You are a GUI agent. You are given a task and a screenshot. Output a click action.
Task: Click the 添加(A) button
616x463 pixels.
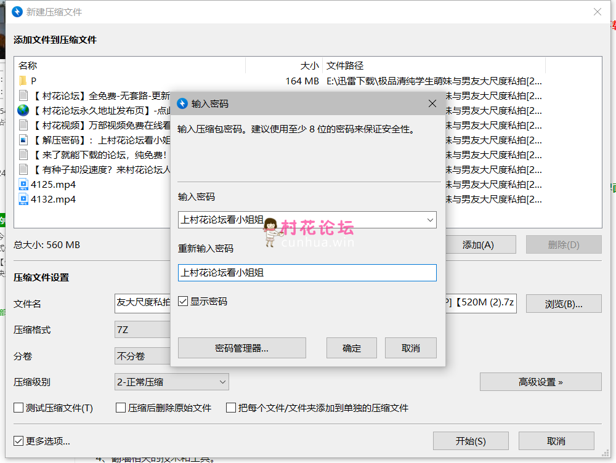point(480,244)
